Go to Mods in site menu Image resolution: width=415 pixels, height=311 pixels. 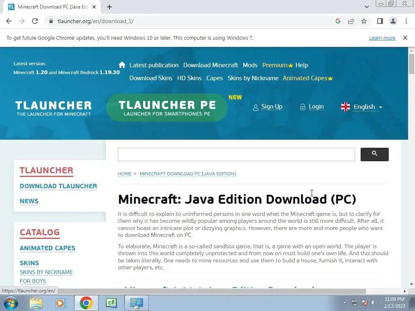(x=250, y=65)
